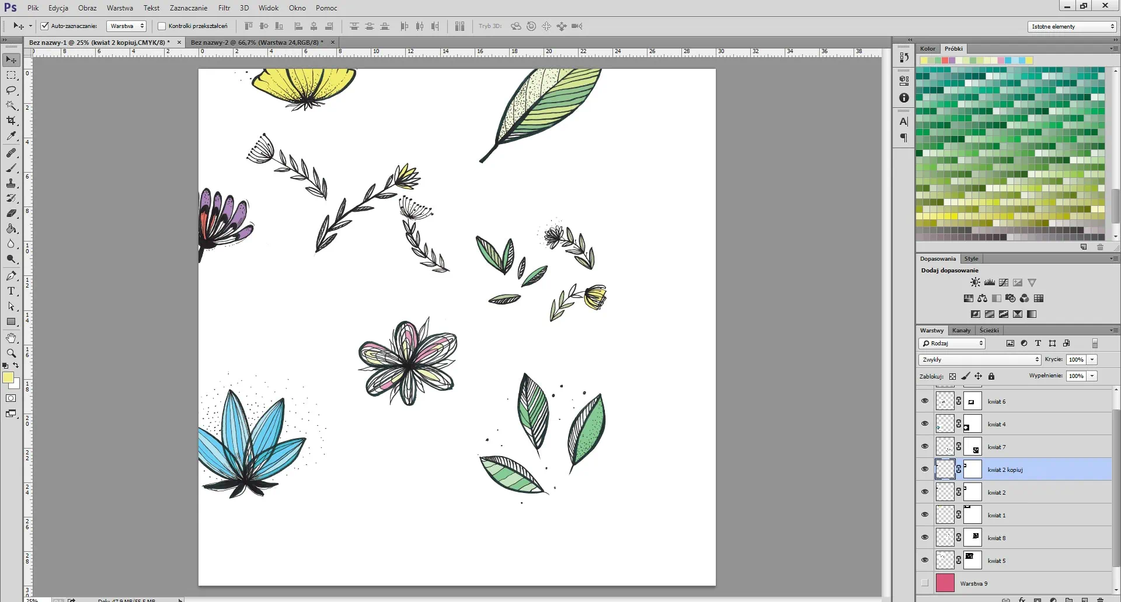The image size is (1121, 602).
Task: Open the Istotne elementy workspace dropdown
Action: [x=1071, y=26]
